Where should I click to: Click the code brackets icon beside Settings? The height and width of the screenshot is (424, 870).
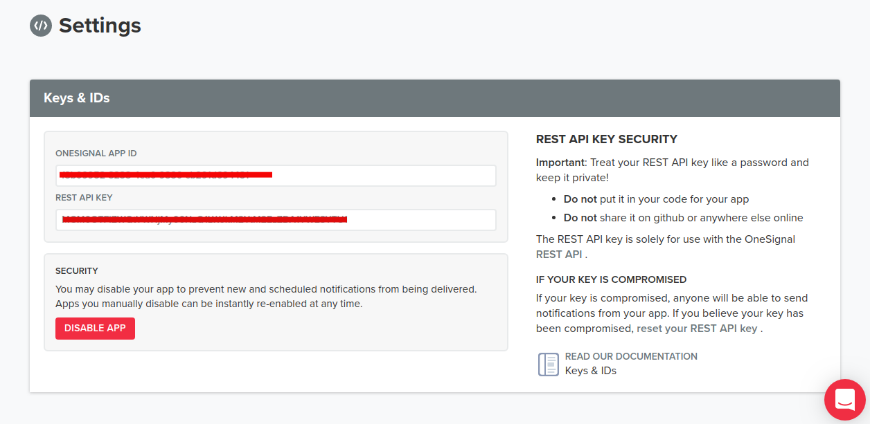pos(41,26)
